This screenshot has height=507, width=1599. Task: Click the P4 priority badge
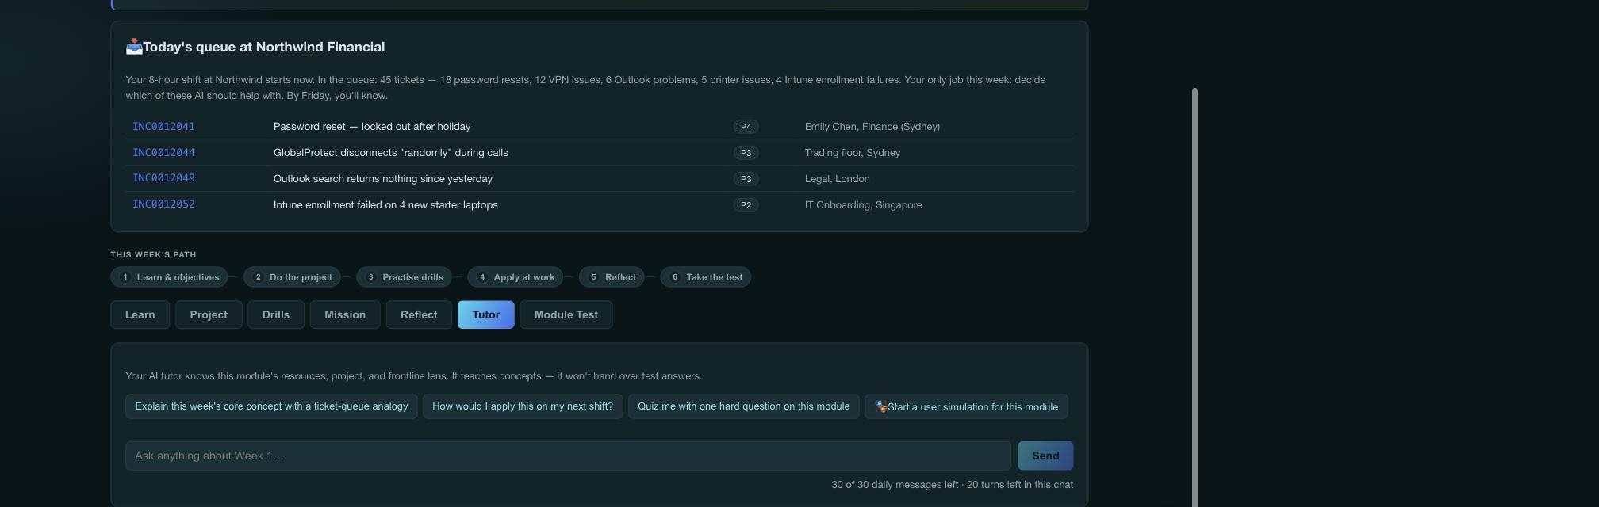(746, 127)
